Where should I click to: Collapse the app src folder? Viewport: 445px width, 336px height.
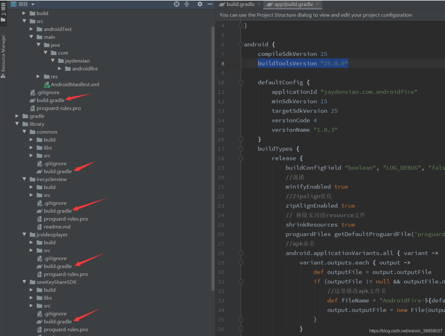coord(24,21)
